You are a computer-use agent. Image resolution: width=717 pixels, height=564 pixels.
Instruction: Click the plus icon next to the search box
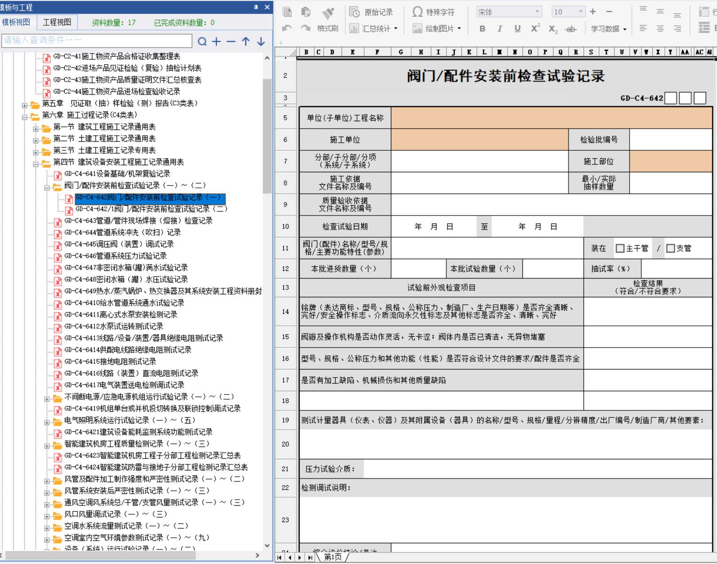[216, 41]
